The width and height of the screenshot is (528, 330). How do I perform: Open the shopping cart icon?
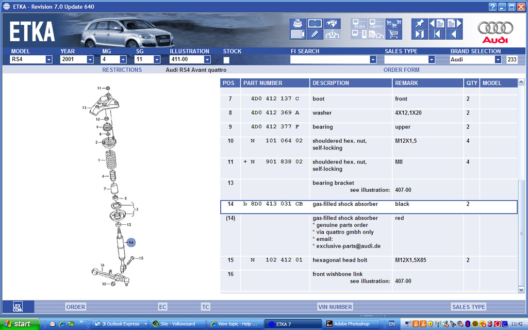[393, 35]
